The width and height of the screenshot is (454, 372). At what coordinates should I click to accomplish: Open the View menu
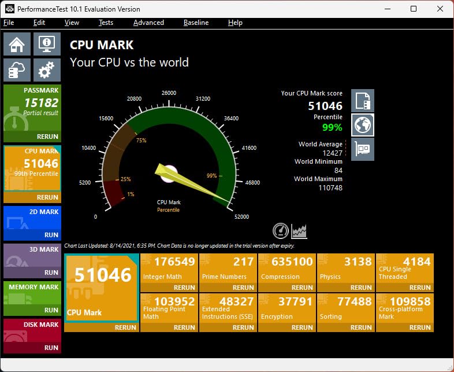[72, 23]
